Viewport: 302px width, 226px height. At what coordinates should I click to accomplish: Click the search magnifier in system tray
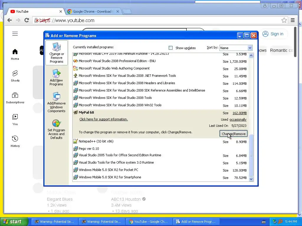(x=280, y=222)
